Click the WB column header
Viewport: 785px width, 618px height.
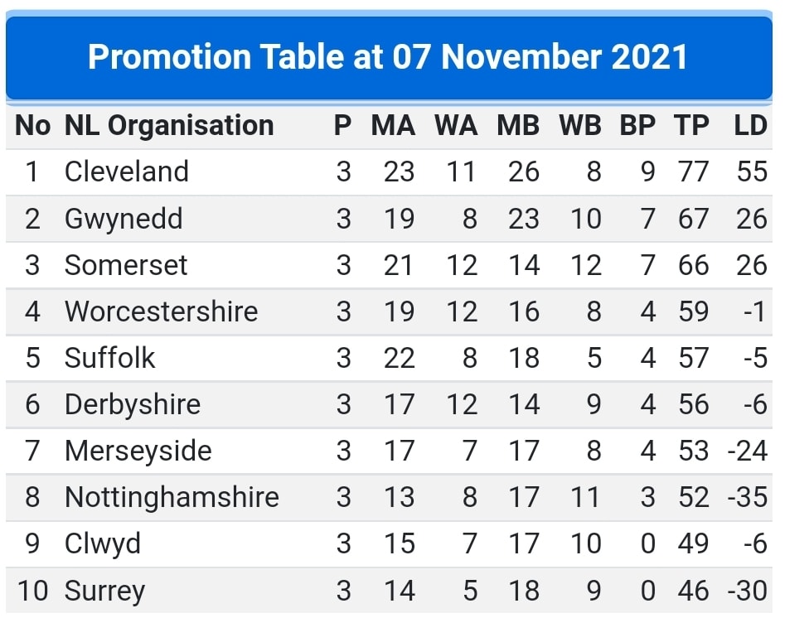pyautogui.click(x=580, y=125)
